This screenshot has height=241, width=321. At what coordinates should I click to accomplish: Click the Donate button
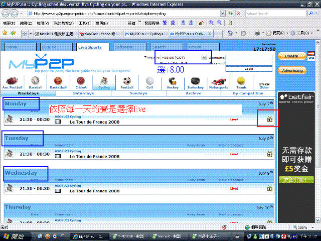click(292, 56)
